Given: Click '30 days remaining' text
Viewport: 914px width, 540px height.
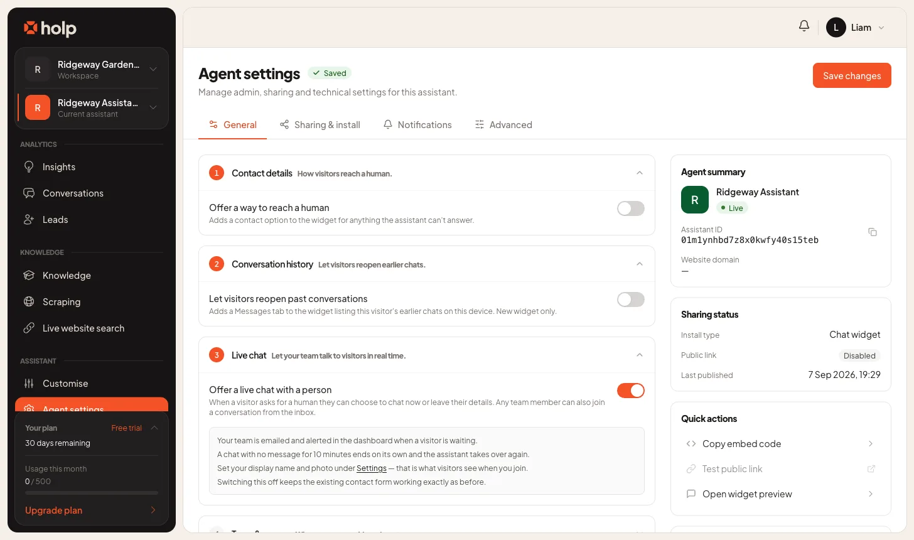Looking at the screenshot, I should point(58,443).
